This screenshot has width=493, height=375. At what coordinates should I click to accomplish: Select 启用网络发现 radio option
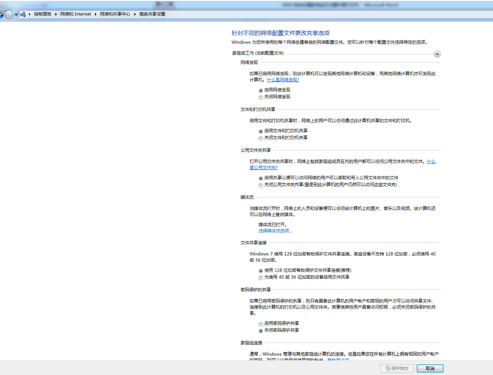pos(261,90)
